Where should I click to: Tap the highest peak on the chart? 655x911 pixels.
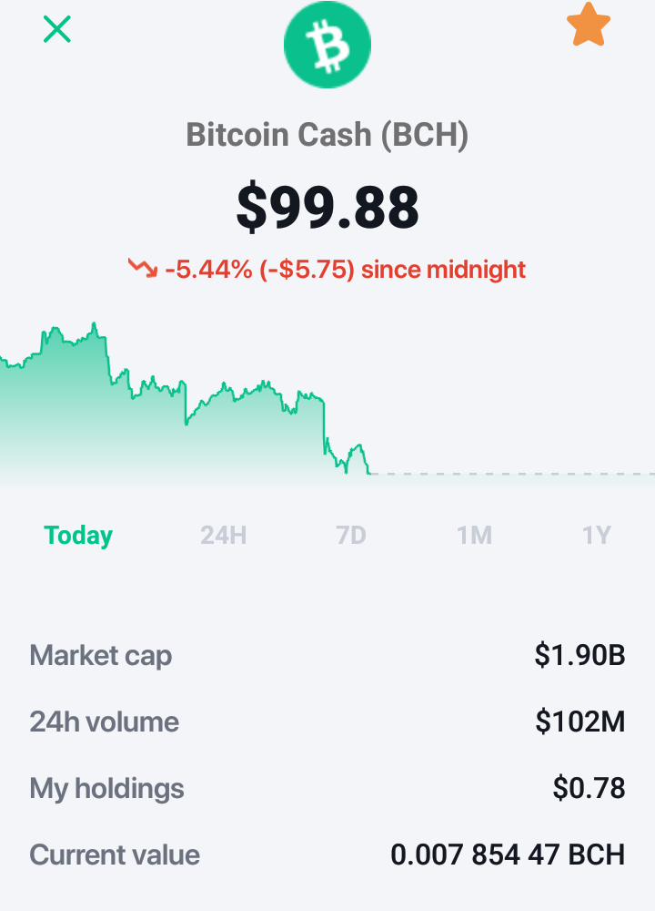[94, 323]
